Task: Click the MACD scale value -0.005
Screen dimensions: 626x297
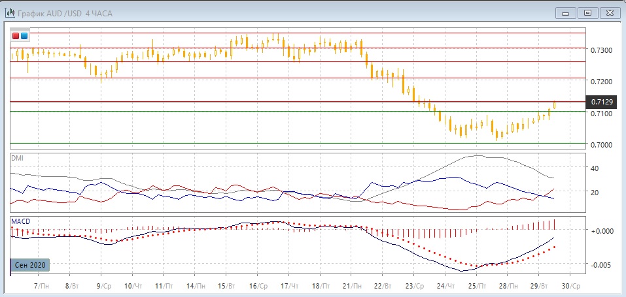Action: click(x=601, y=264)
